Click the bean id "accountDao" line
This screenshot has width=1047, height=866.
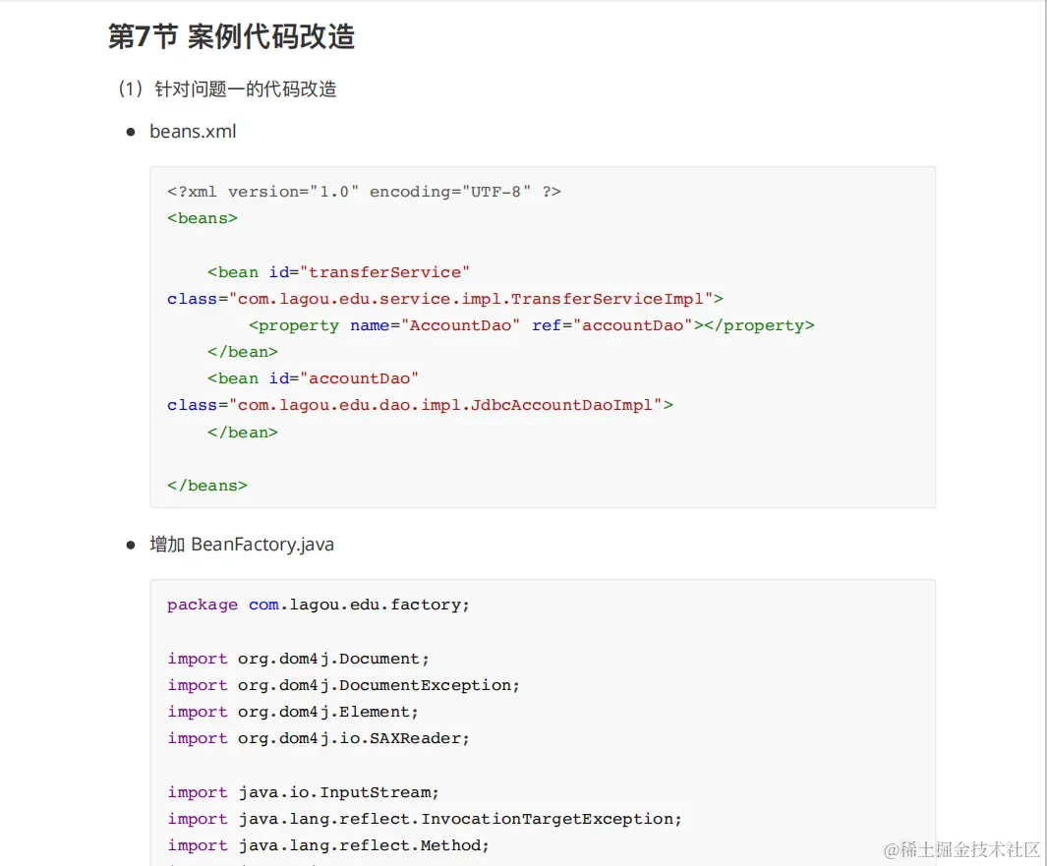(314, 378)
